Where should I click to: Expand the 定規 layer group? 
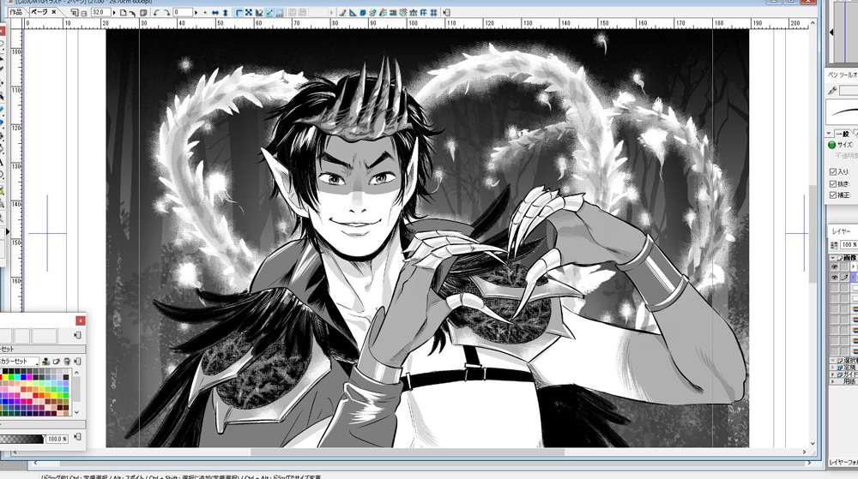click(x=832, y=368)
